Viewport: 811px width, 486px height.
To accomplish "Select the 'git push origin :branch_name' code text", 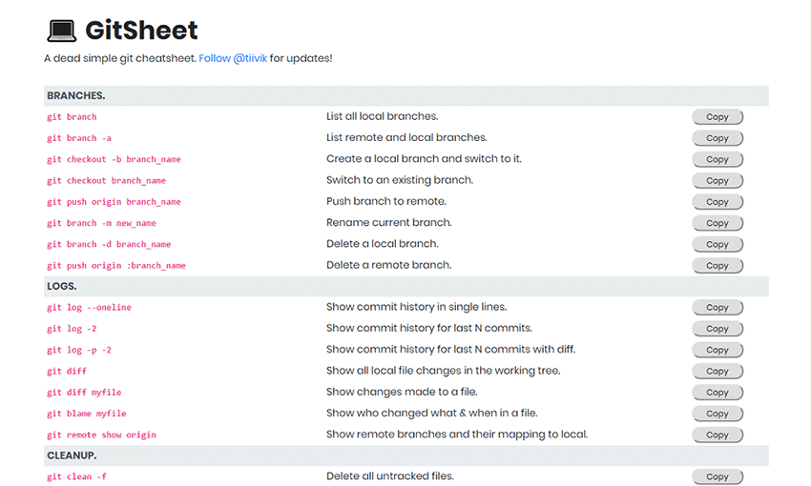I will [115, 266].
